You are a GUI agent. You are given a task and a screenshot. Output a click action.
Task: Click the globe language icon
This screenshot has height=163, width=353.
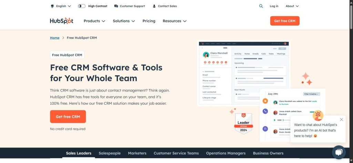52,6
